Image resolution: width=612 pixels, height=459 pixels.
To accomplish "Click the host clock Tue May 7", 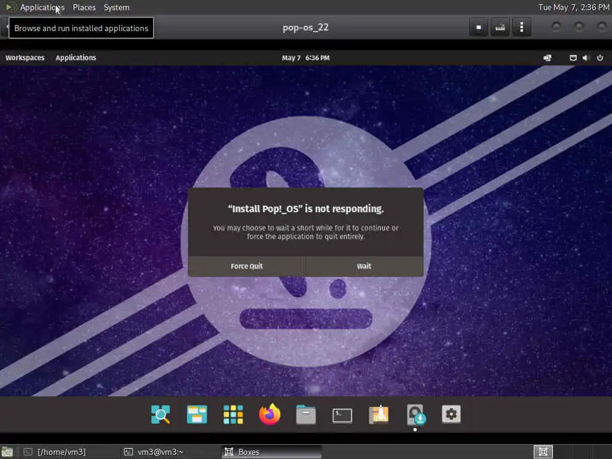I will [x=574, y=7].
